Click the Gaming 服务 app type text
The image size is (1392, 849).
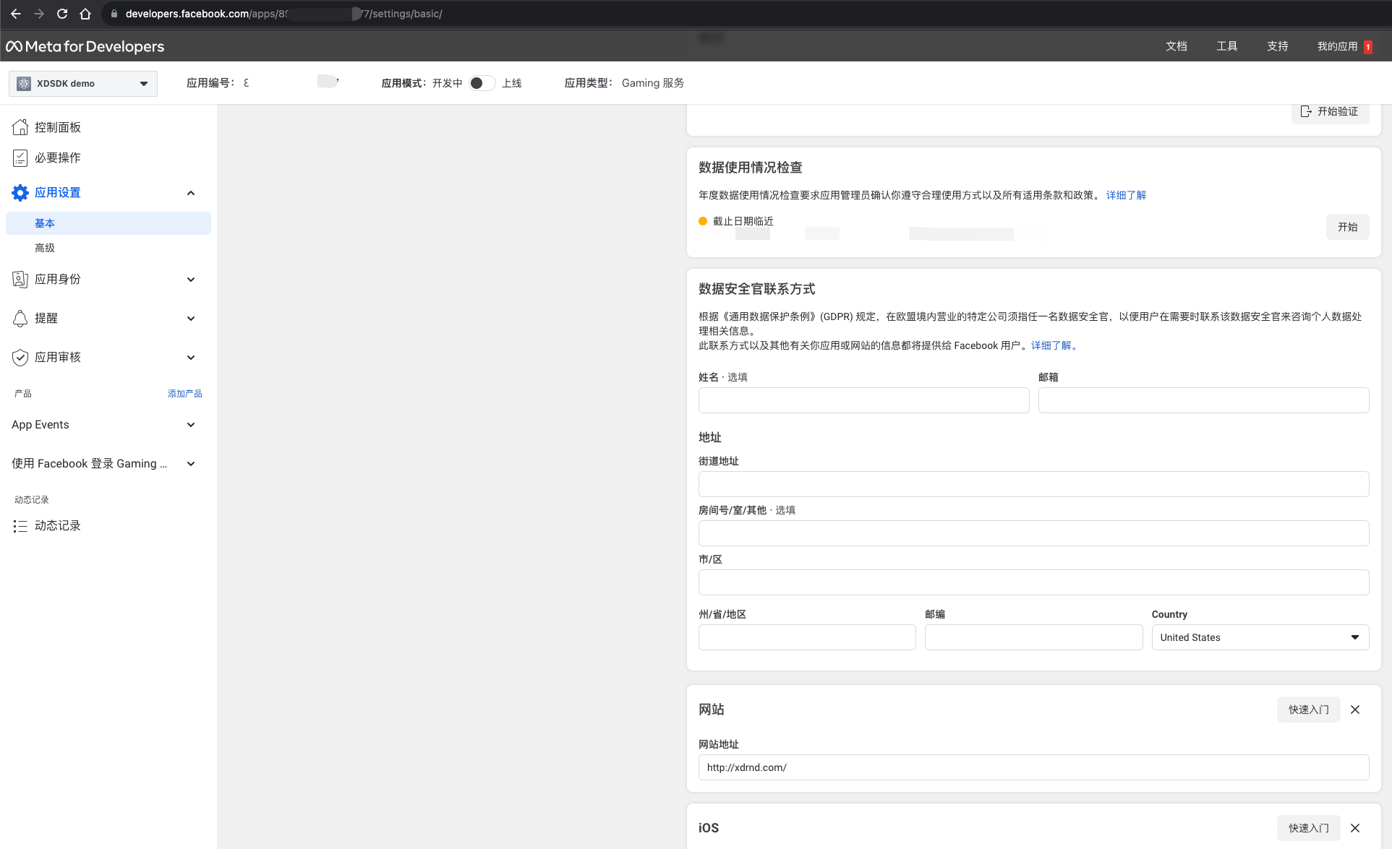pyautogui.click(x=653, y=83)
